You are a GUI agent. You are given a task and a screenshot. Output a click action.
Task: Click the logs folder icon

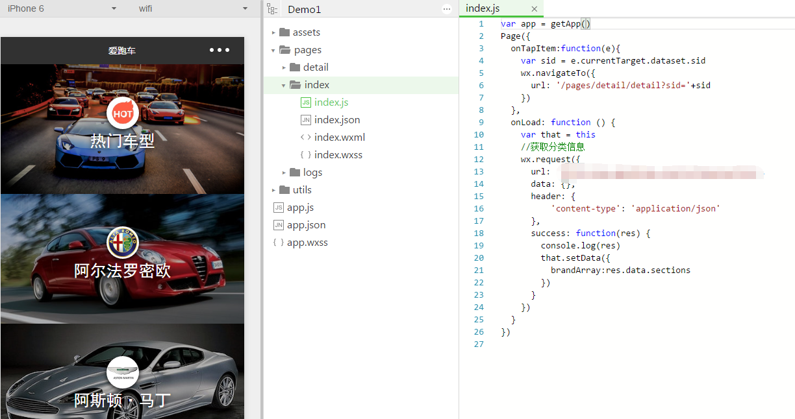295,173
